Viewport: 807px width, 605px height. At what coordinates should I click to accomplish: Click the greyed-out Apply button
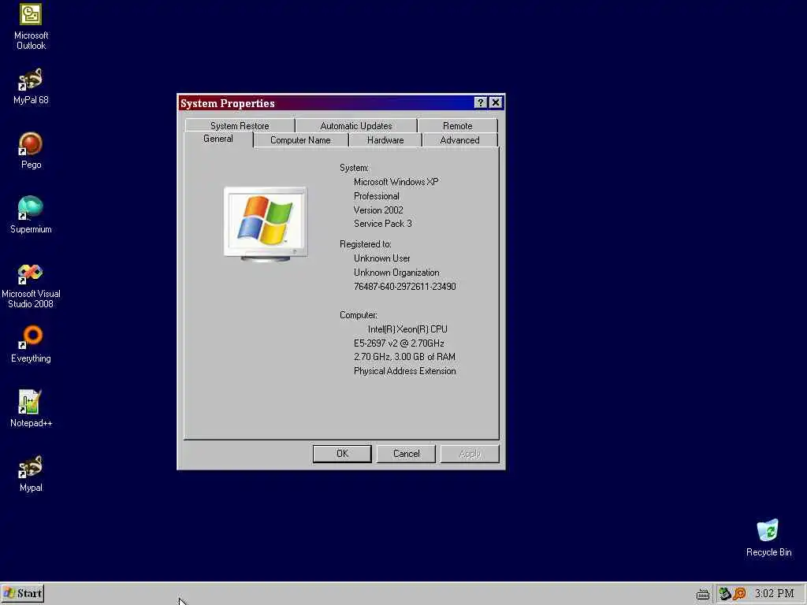pyautogui.click(x=470, y=454)
